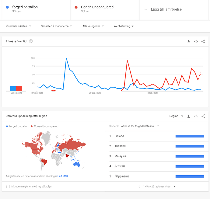Open the Alla kategorier dropdown
This screenshot has width=210, height=199.
[93, 26]
